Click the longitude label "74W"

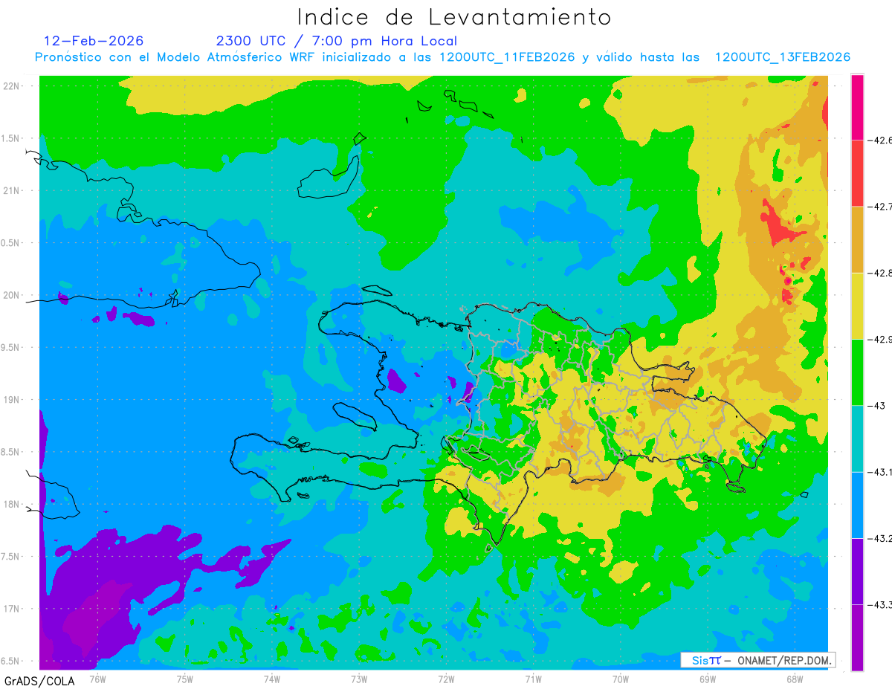tap(272, 679)
